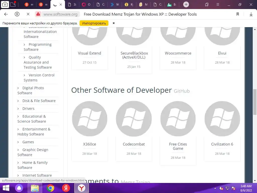Viewport: 257px width, 193px height.
Task: Open the tab counter home icon
Action: click(5, 5)
